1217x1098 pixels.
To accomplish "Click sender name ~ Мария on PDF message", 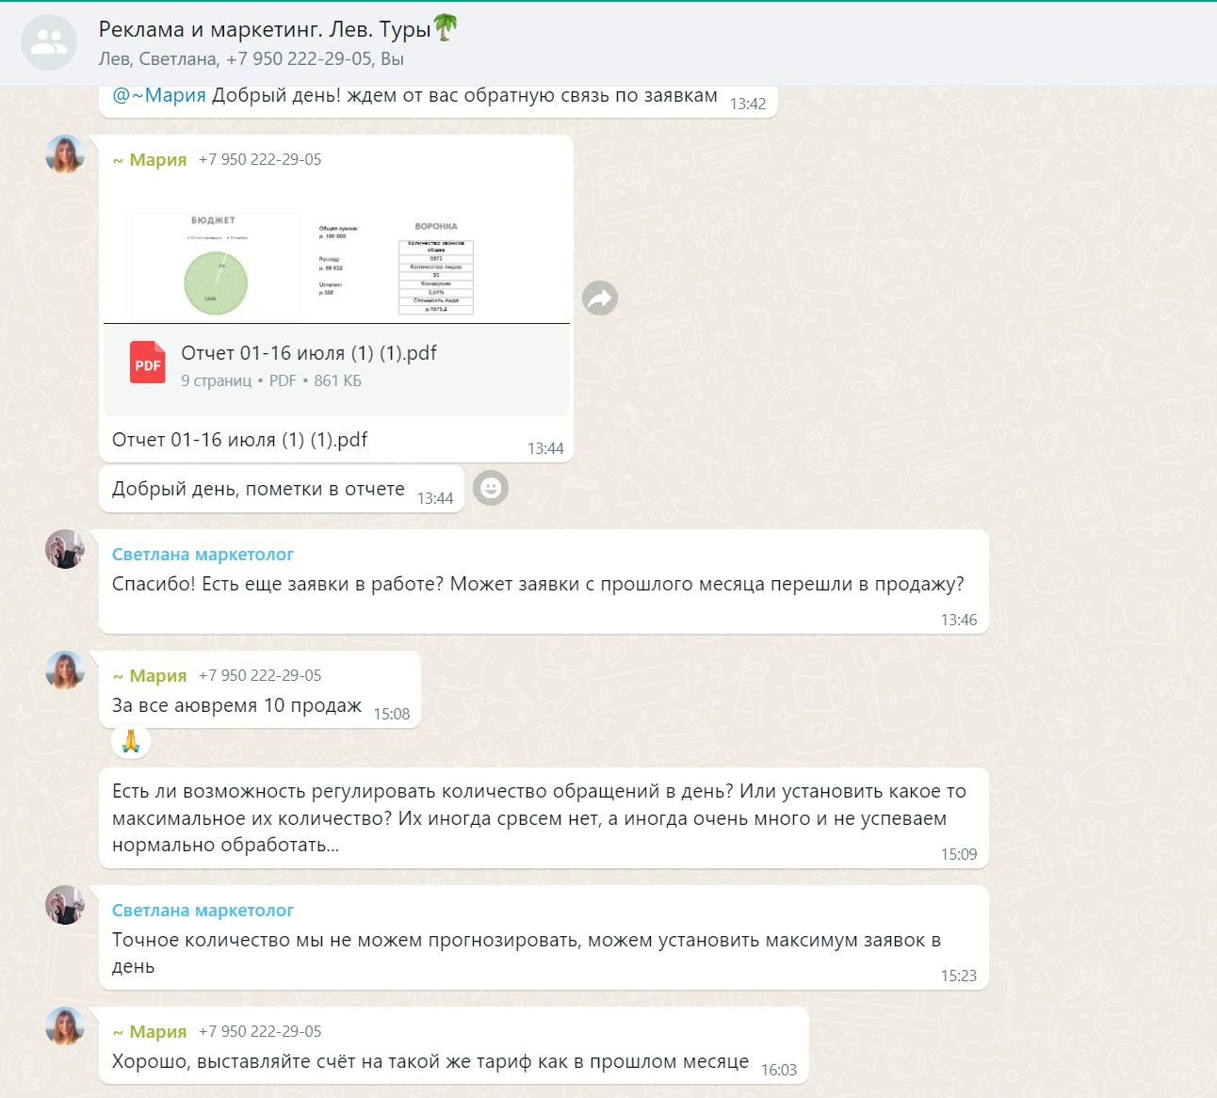I will click(150, 160).
